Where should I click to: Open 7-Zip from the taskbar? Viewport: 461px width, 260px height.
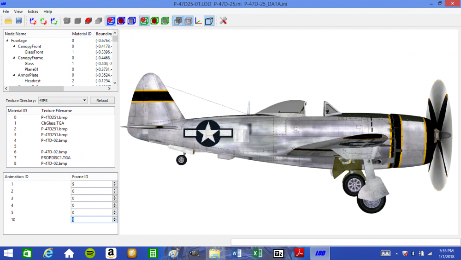click(x=278, y=253)
